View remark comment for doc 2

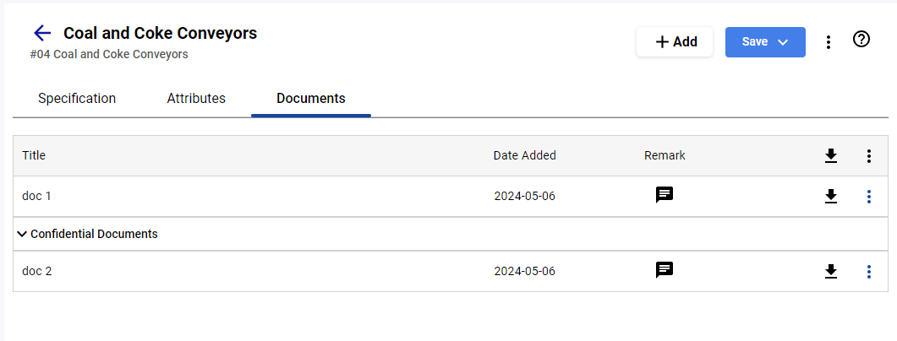tap(665, 269)
